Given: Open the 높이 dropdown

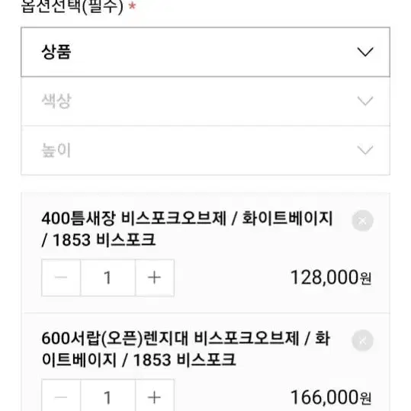Looking at the screenshot, I should [205, 150].
